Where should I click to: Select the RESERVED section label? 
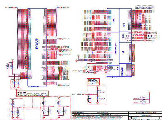point(122,72)
